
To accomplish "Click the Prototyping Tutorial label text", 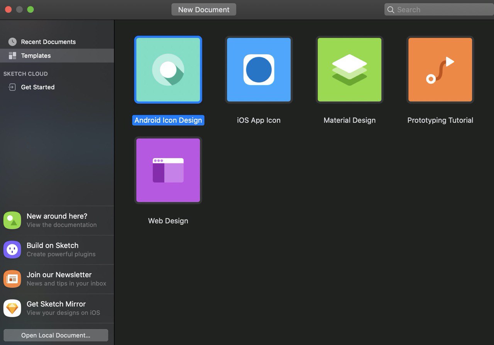I will 440,120.
